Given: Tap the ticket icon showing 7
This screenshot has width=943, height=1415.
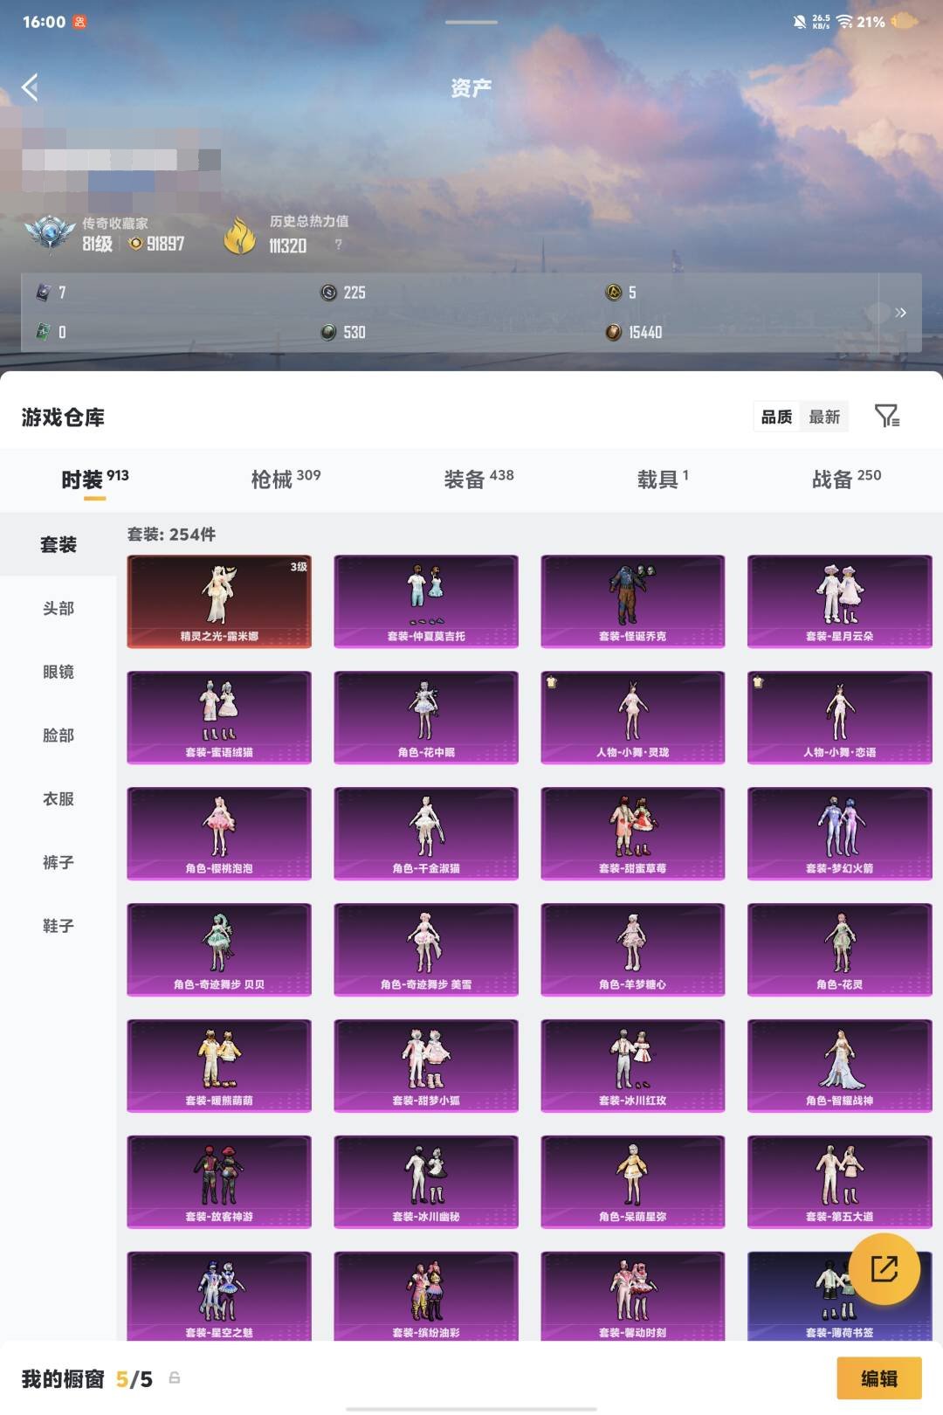Looking at the screenshot, I should coord(43,293).
